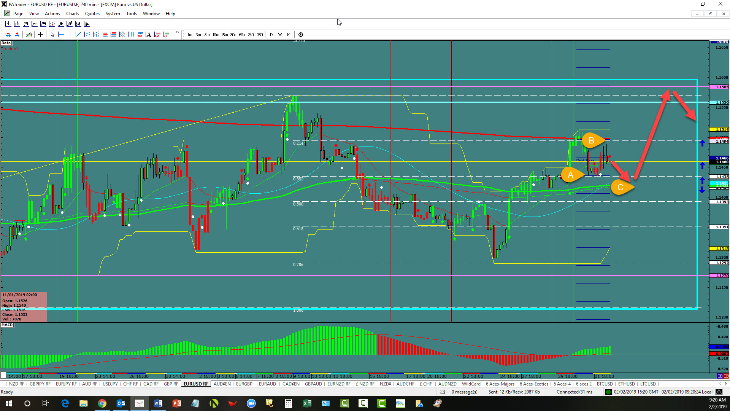Click green connection status indicator

click(x=608, y=392)
